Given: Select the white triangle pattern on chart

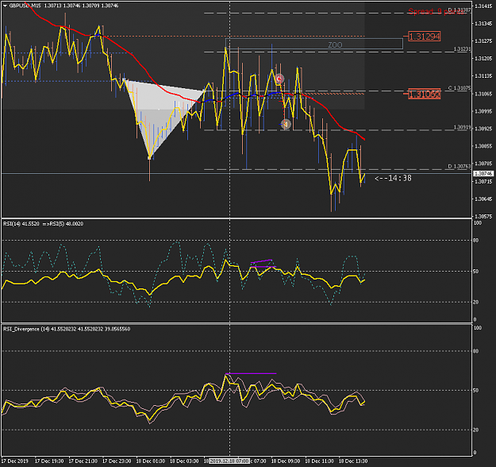Looking at the screenshot, I should tap(158, 110).
